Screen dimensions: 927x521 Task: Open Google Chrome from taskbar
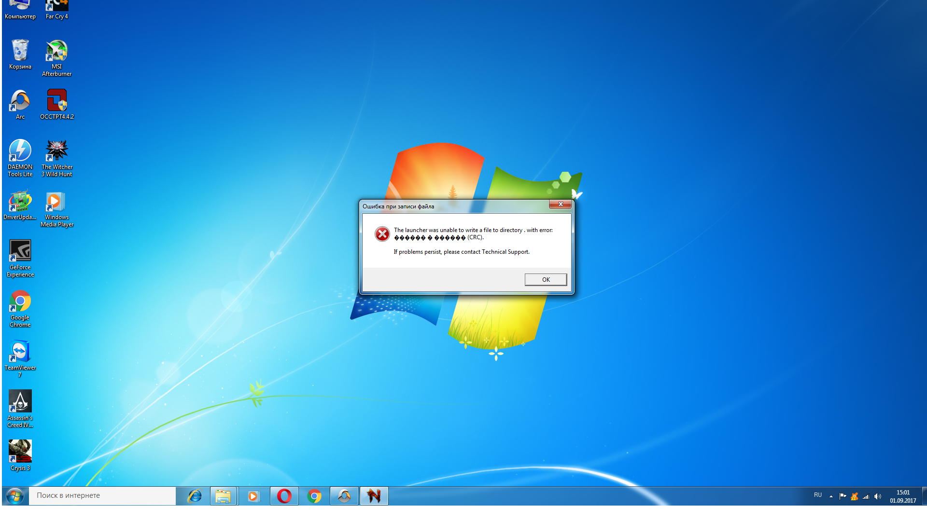[314, 495]
